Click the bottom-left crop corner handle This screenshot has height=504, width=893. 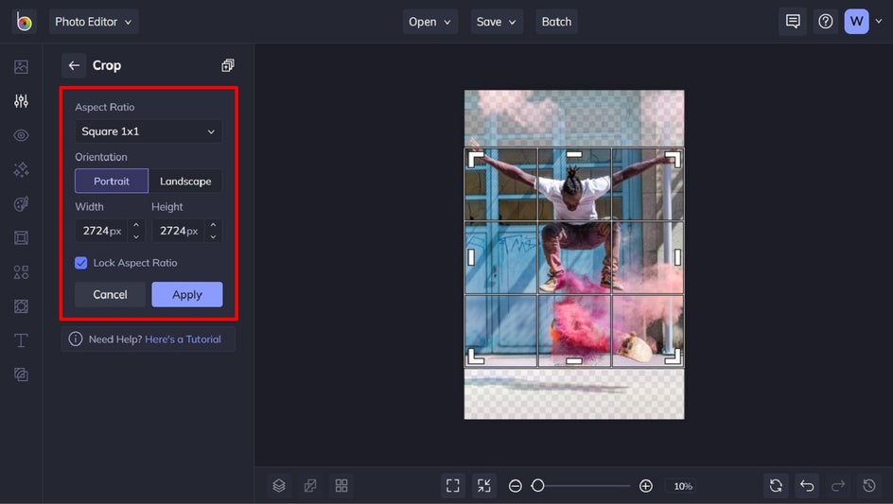475,356
